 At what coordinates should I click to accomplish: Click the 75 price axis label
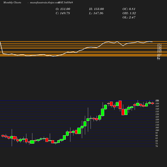tap(157, 144)
